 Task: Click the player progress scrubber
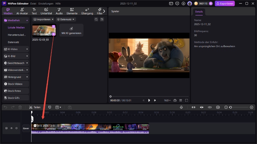111,97
